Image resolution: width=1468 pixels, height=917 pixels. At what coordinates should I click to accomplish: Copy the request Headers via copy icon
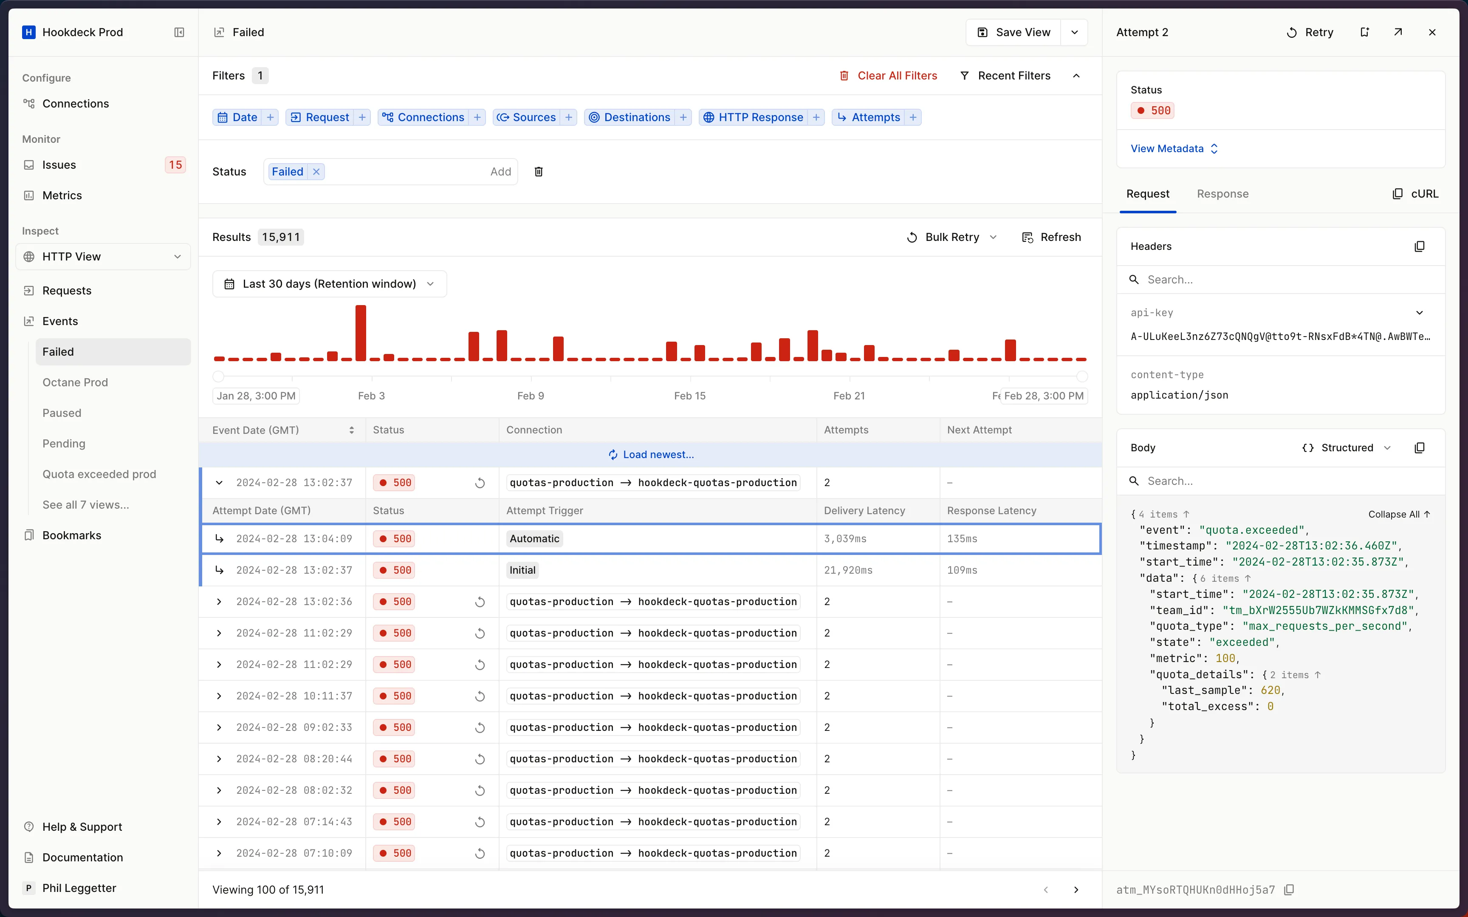(x=1419, y=246)
